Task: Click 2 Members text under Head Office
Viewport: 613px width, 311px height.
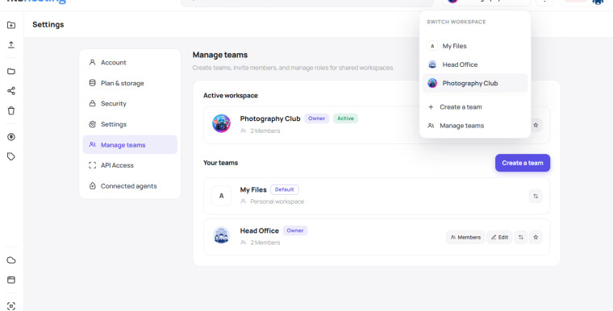Action: [265, 243]
